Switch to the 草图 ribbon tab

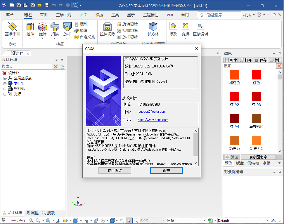[x=44, y=15]
